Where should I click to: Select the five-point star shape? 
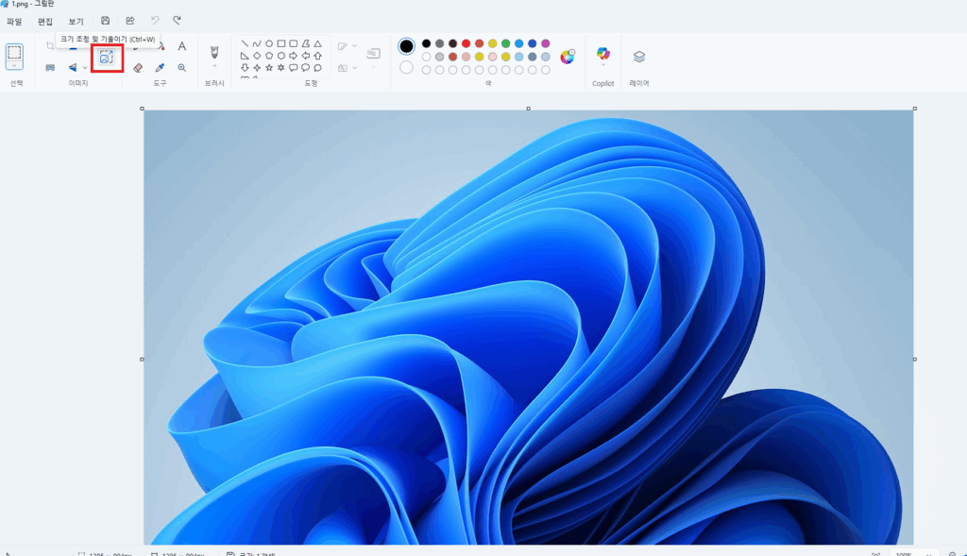tap(268, 68)
